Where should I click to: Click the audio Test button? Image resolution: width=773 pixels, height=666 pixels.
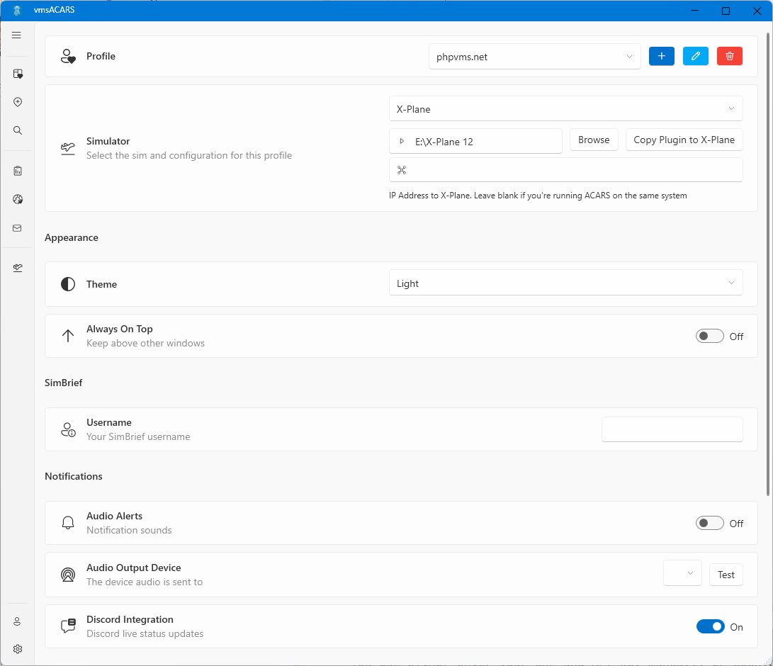tap(726, 575)
